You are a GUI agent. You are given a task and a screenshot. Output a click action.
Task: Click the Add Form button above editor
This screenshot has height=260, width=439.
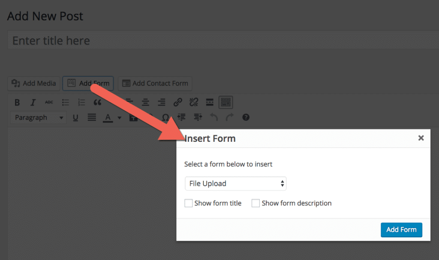[88, 84]
